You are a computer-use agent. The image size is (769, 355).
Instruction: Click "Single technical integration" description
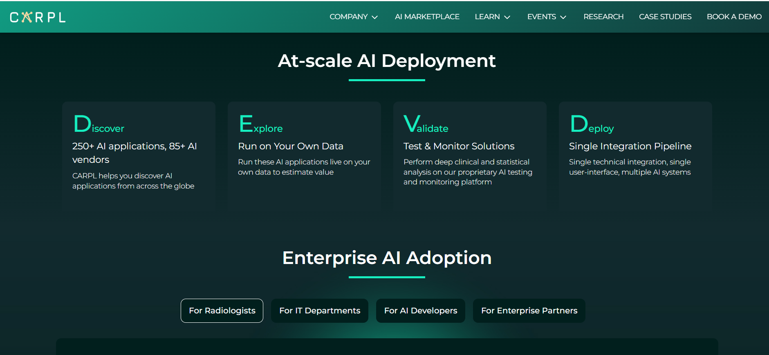pos(630,167)
